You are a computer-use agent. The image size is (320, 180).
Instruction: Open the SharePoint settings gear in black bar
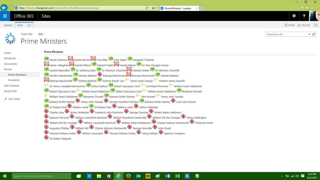click(x=294, y=16)
